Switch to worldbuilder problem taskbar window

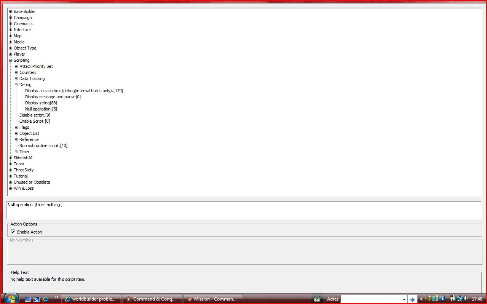click(91, 299)
